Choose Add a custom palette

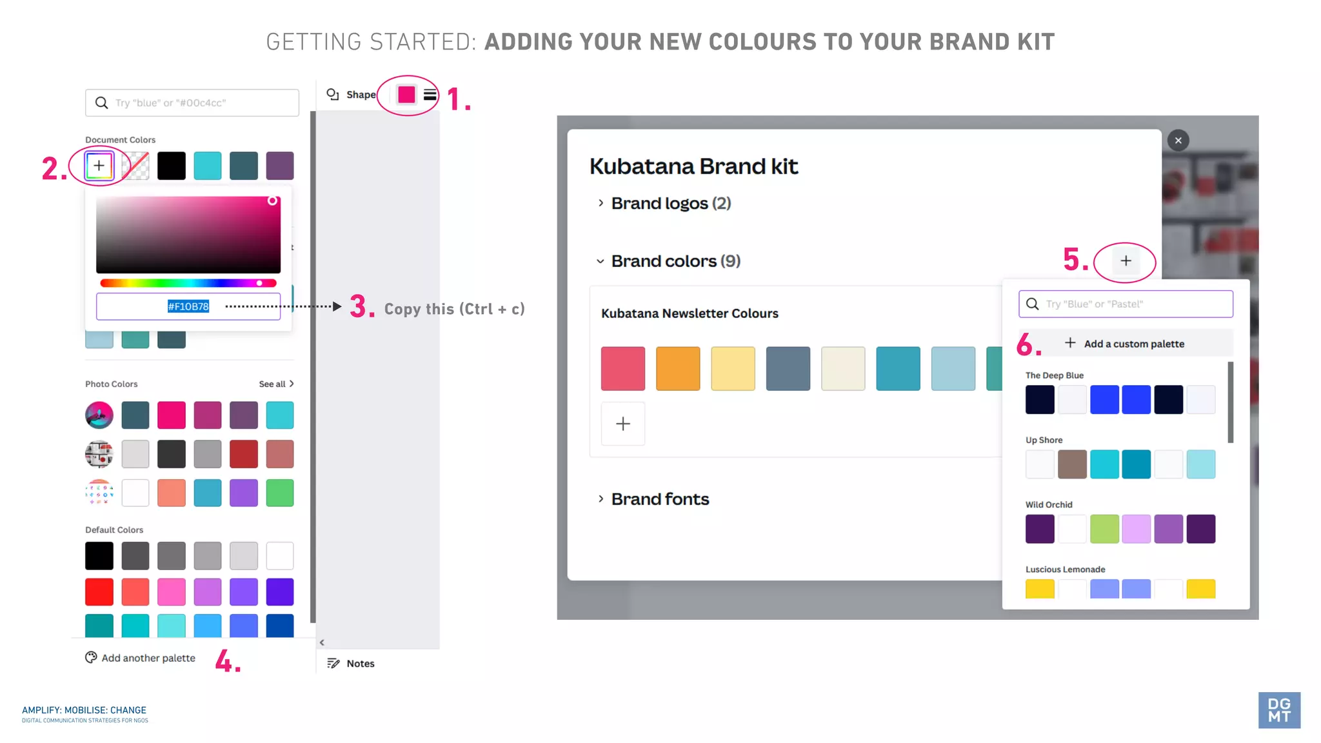pyautogui.click(x=1126, y=343)
